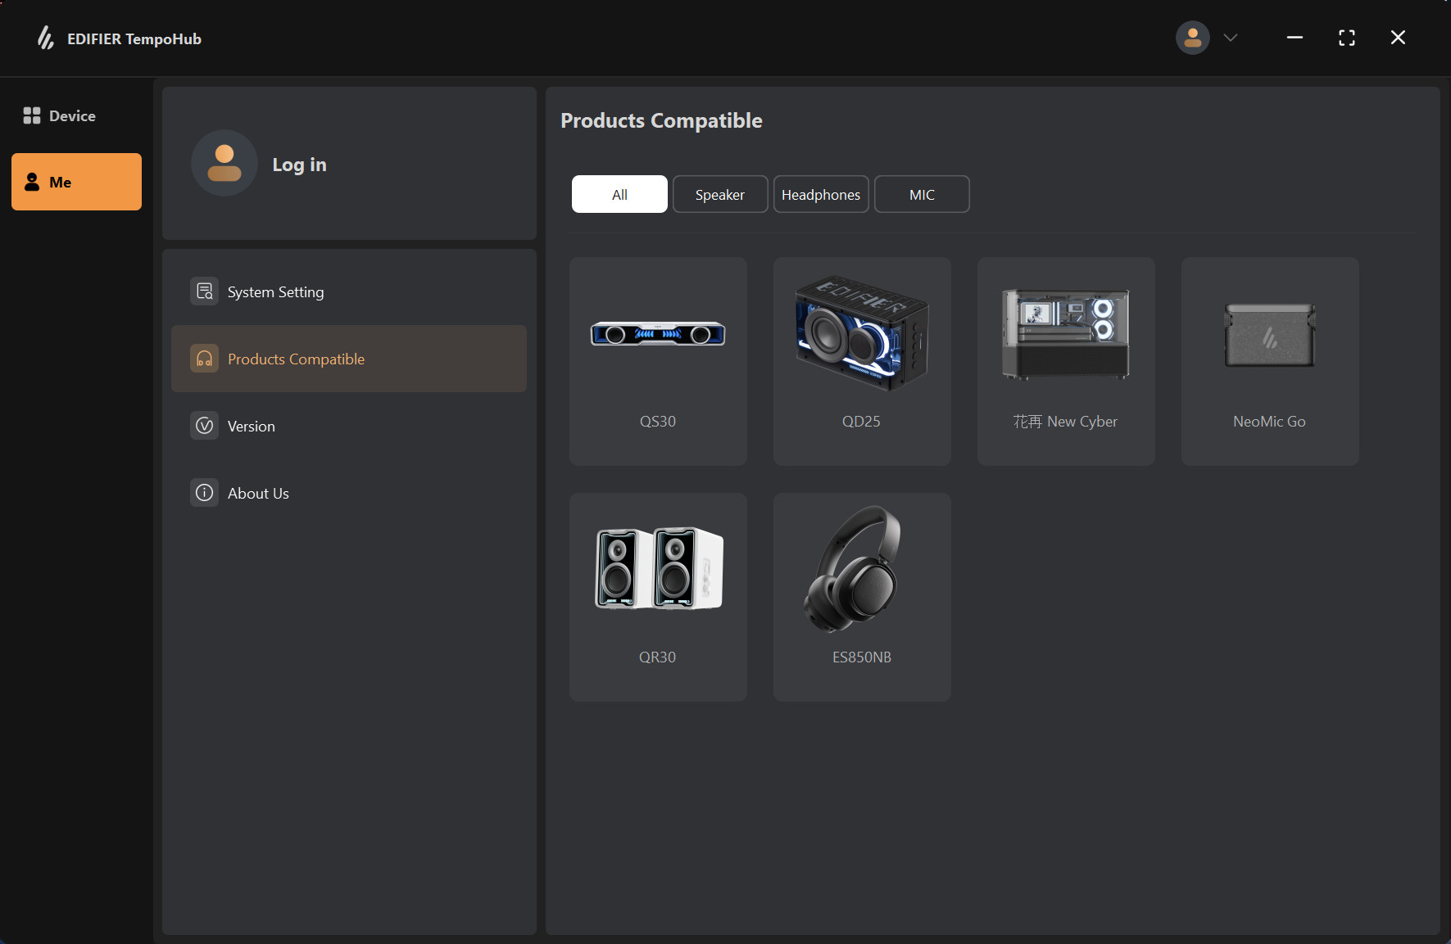The width and height of the screenshot is (1451, 944).
Task: Close the TempoHub window
Action: pyautogui.click(x=1399, y=38)
